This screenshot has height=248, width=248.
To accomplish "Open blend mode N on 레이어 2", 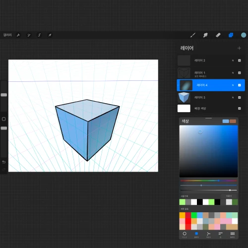I will click(233, 61).
